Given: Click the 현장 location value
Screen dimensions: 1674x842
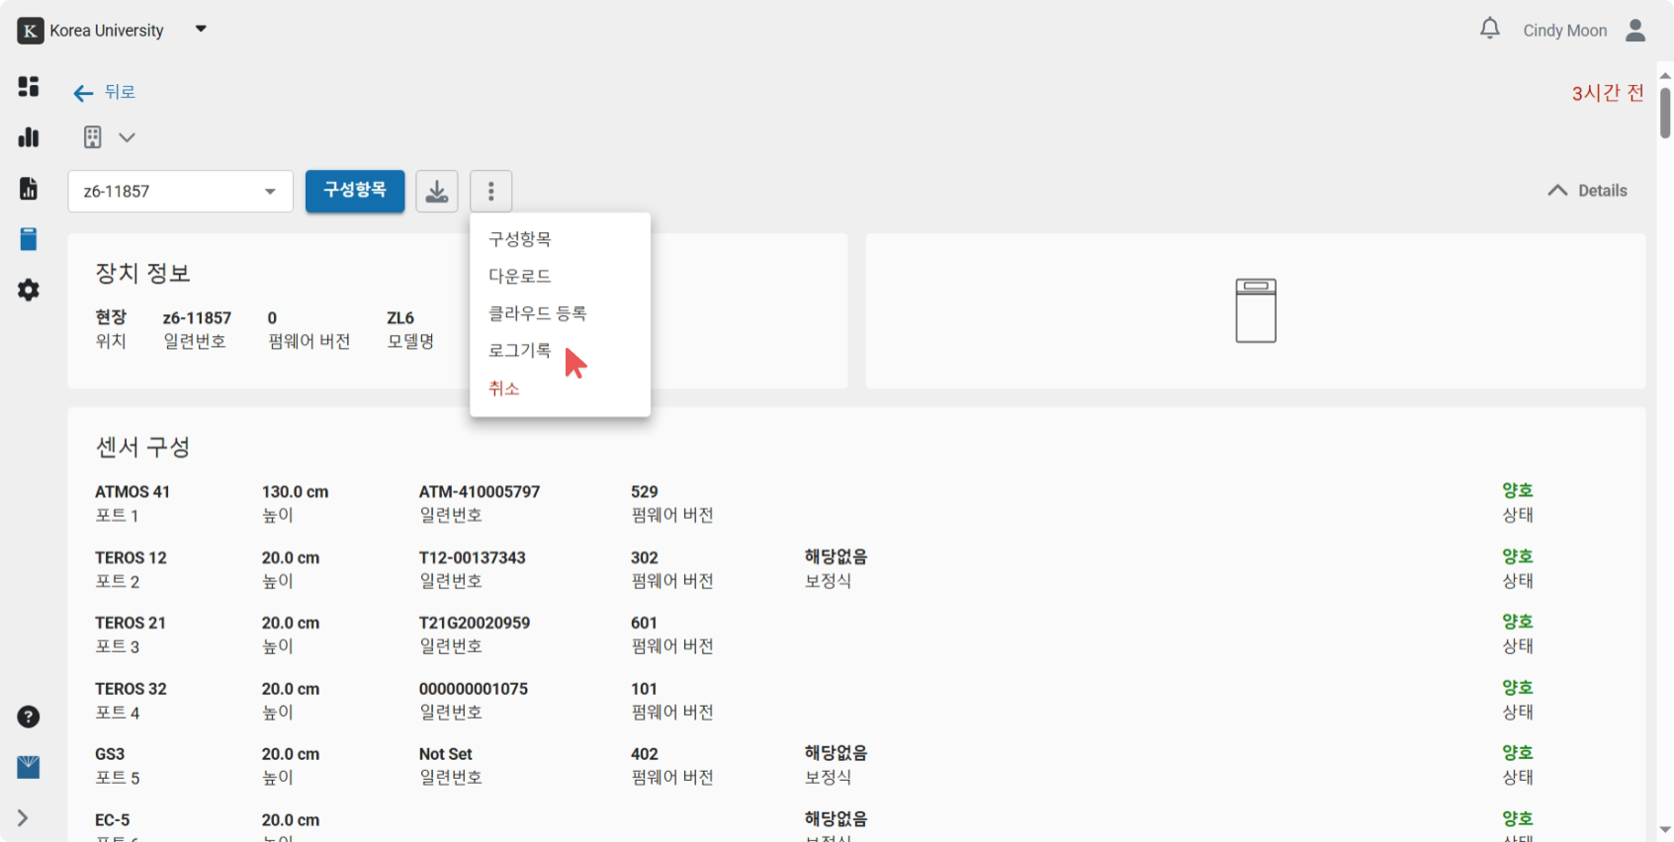Looking at the screenshot, I should click(111, 317).
